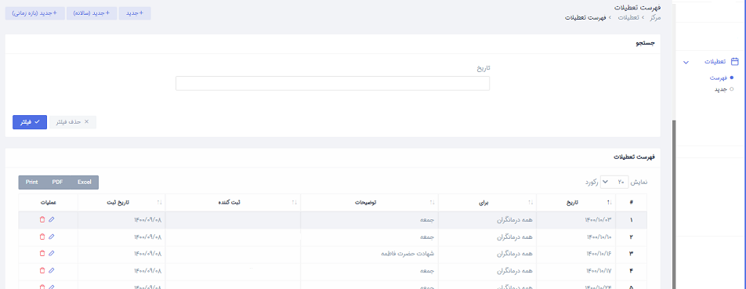Click the page vertical scrollbar thumb
The height and width of the screenshot is (289, 746).
point(673,204)
